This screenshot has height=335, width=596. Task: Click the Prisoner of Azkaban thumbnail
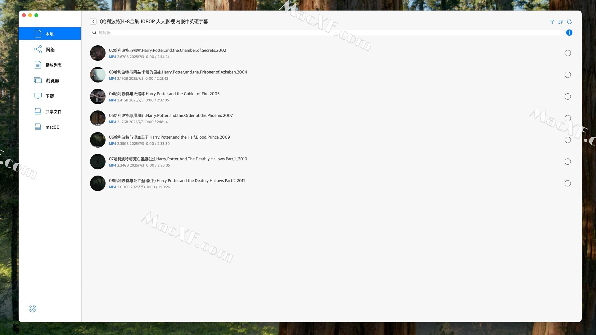pyautogui.click(x=97, y=75)
